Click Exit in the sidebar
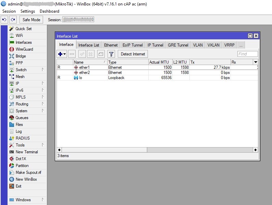The width and height of the screenshot is (272, 205). point(27,186)
